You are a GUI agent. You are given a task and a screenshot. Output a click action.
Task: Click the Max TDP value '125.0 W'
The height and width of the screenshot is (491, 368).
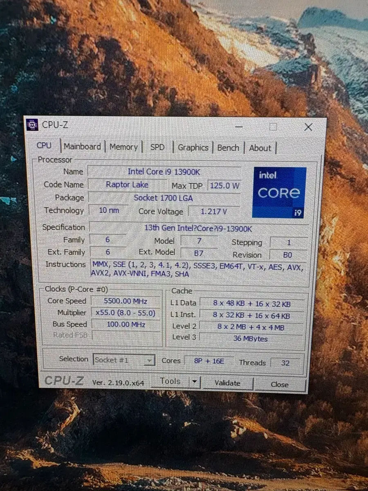(224, 185)
